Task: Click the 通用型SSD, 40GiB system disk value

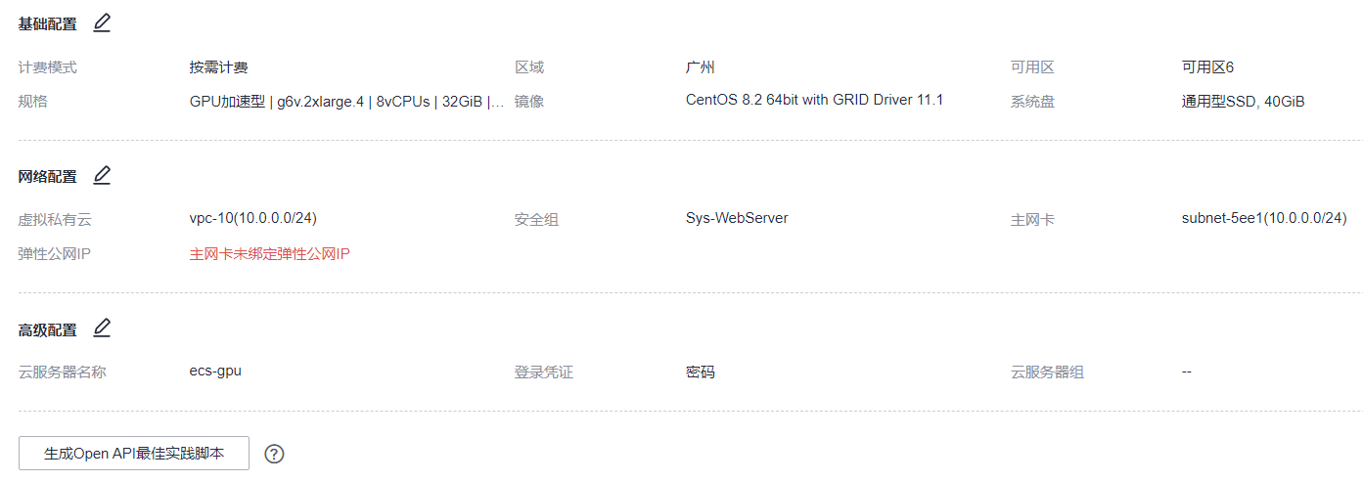Action: (x=1243, y=102)
